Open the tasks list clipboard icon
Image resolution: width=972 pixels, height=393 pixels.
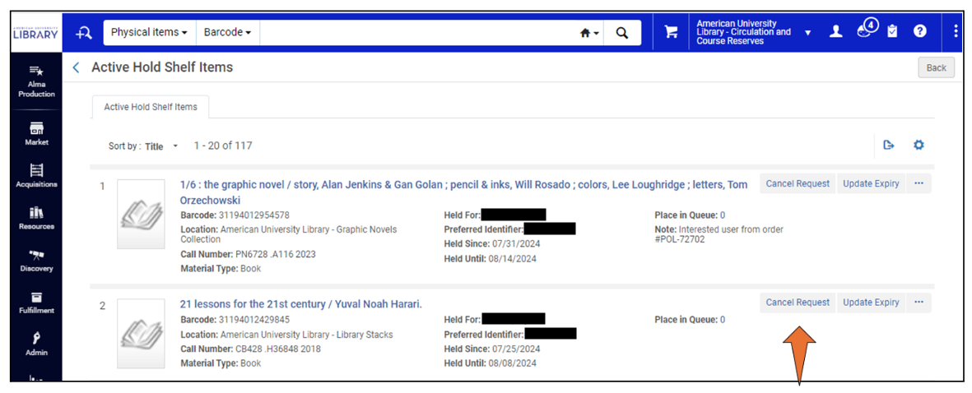pyautogui.click(x=892, y=32)
